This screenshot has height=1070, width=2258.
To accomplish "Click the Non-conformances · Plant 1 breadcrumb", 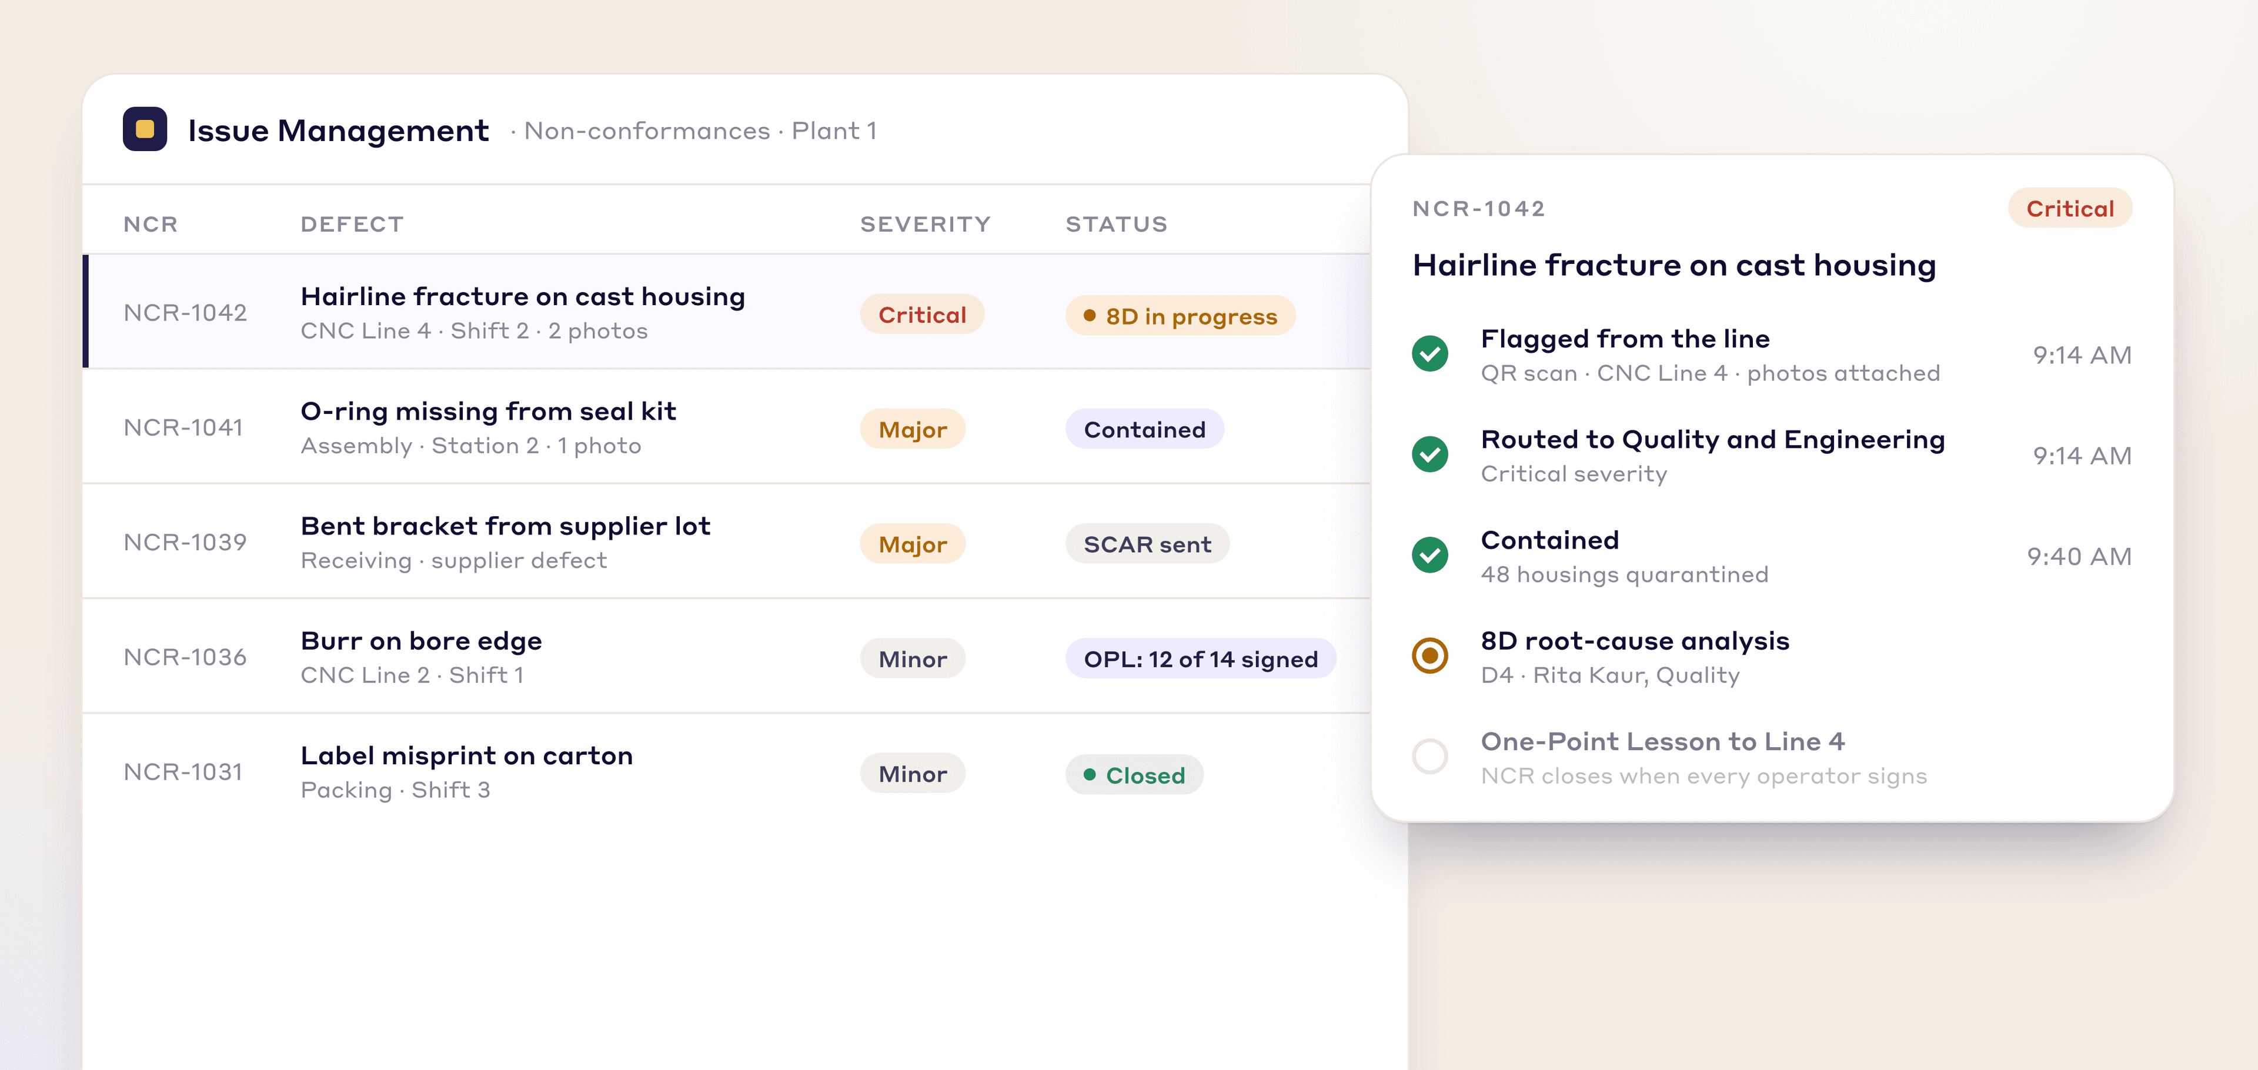I will [x=700, y=131].
